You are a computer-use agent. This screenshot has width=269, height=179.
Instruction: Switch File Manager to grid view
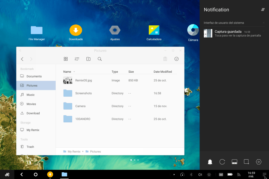66,59
